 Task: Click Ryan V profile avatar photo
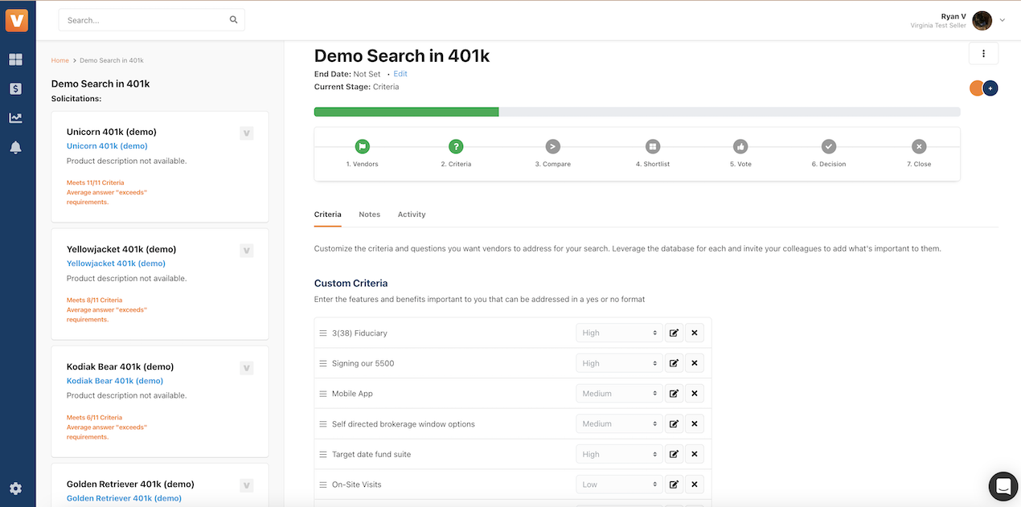[982, 21]
